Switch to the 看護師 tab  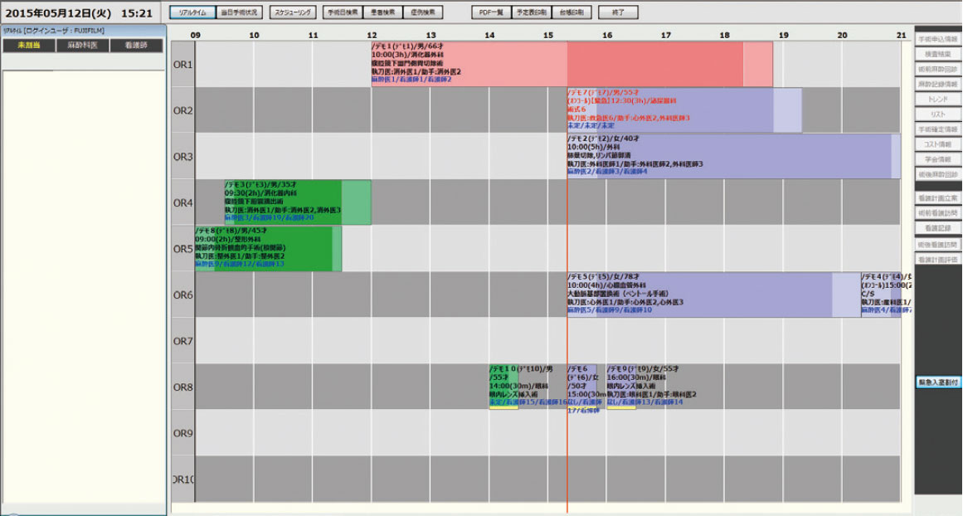(136, 46)
